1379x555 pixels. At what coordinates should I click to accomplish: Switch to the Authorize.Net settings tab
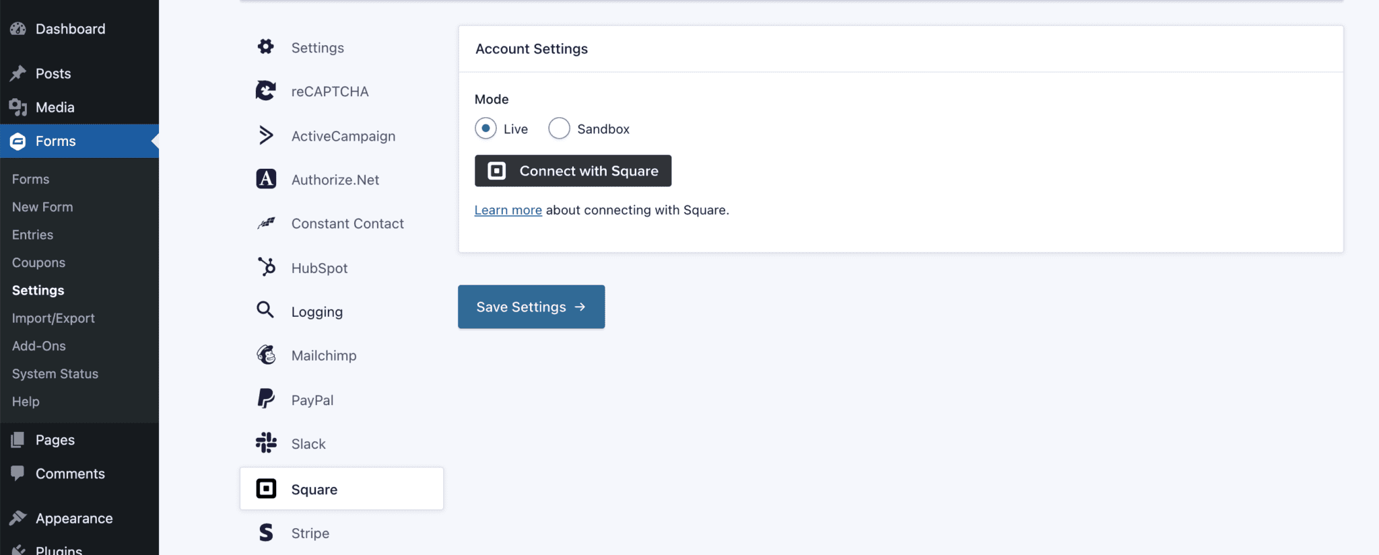coord(335,180)
